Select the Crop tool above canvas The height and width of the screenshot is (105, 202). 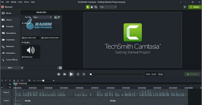tap(96, 7)
